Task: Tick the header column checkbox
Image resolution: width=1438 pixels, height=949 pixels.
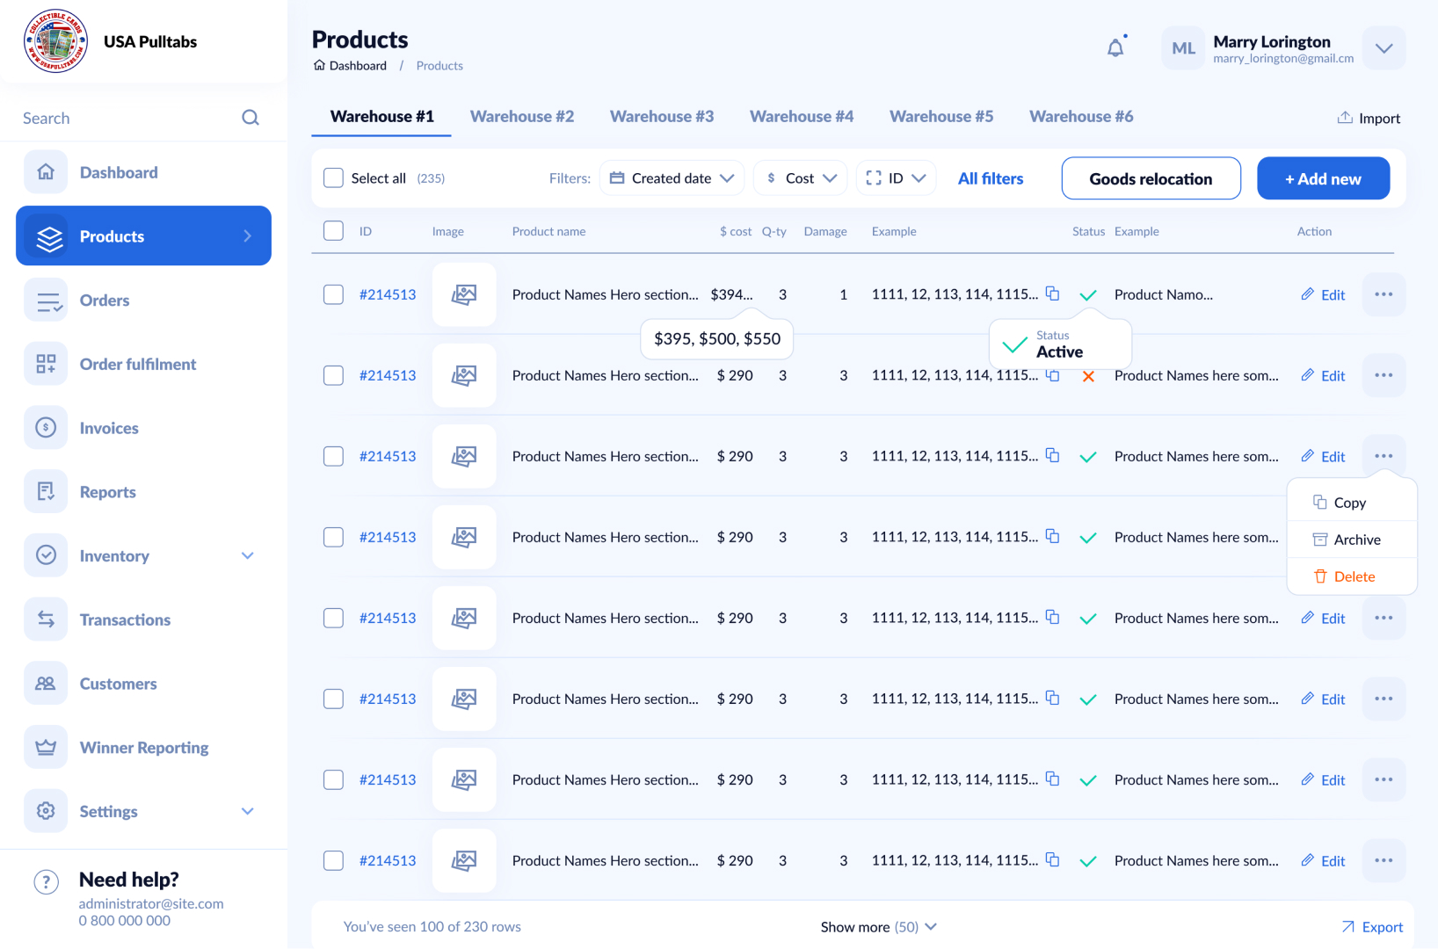Action: click(333, 230)
